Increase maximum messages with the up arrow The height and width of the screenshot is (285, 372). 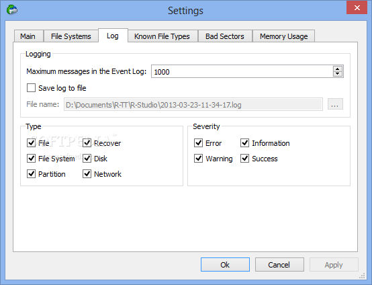point(337,69)
